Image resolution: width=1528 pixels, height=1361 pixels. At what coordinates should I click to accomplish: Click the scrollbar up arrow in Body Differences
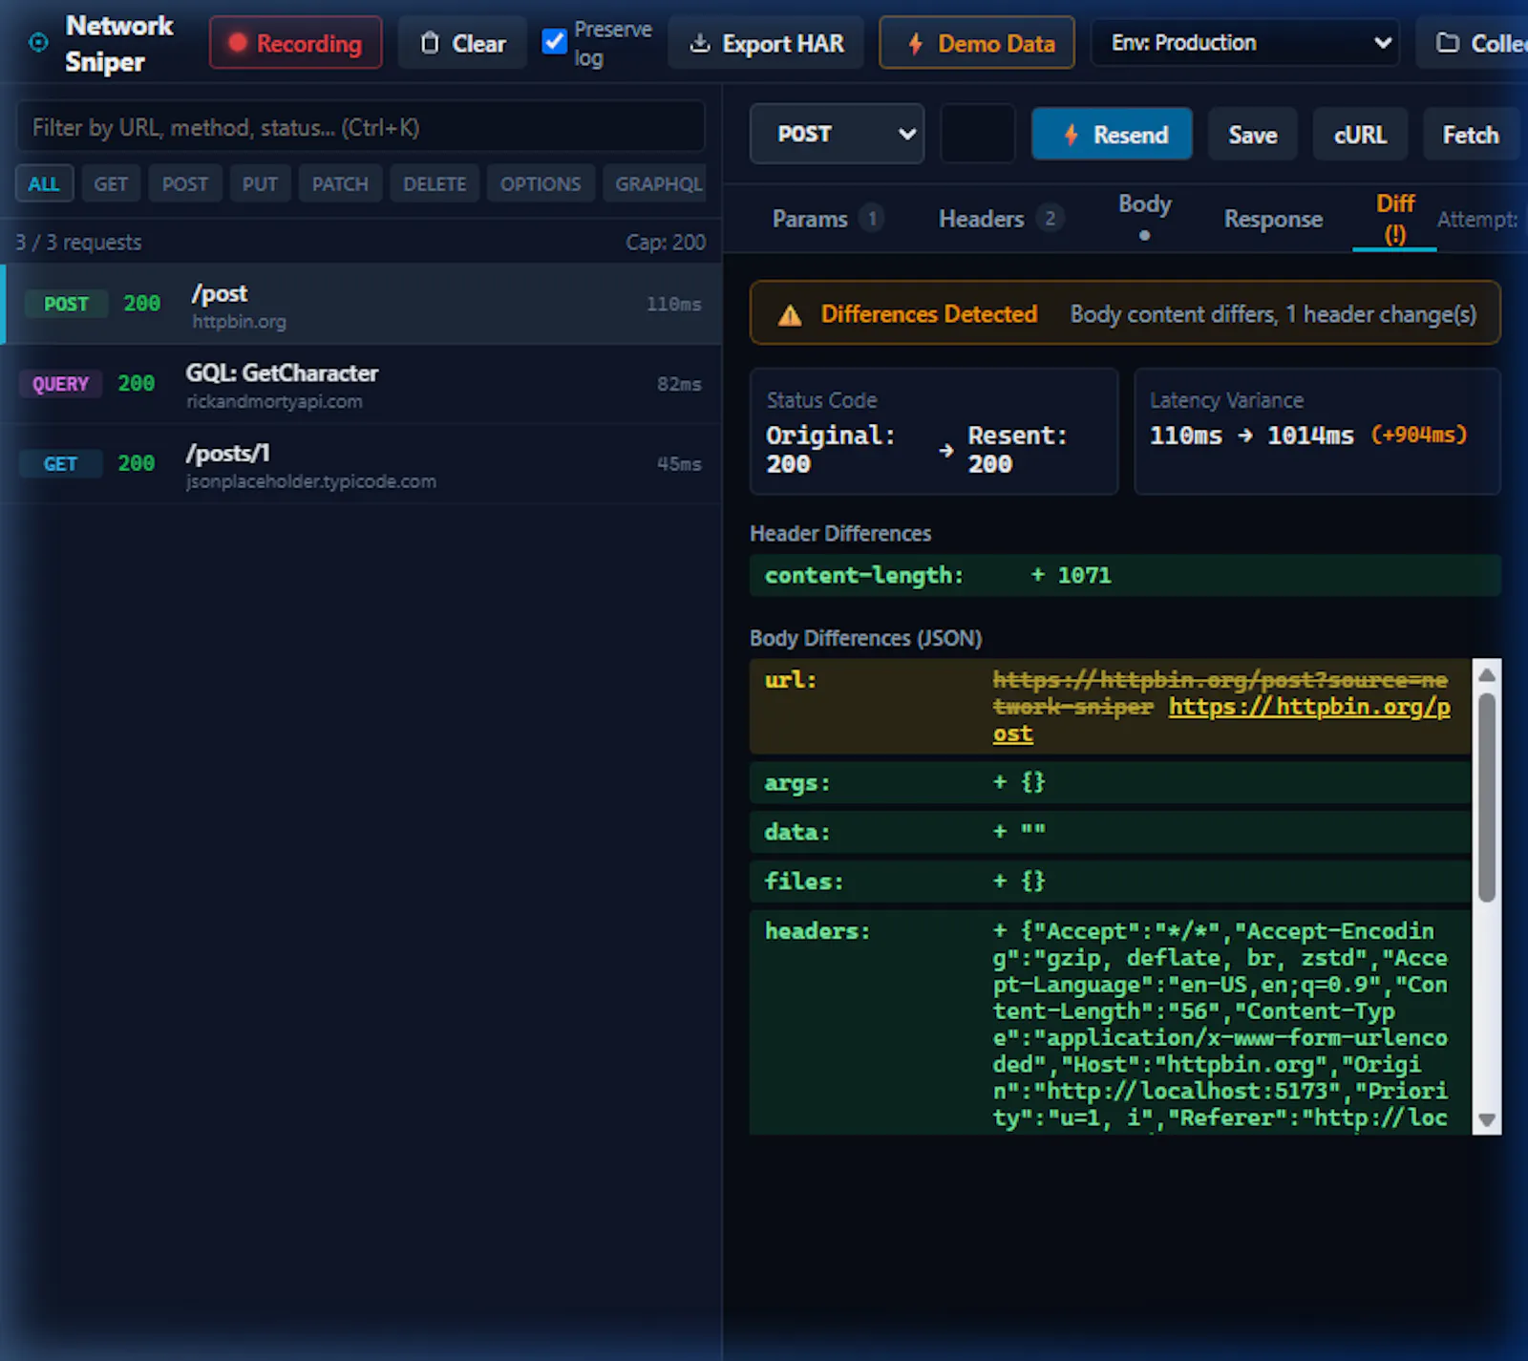(x=1486, y=675)
